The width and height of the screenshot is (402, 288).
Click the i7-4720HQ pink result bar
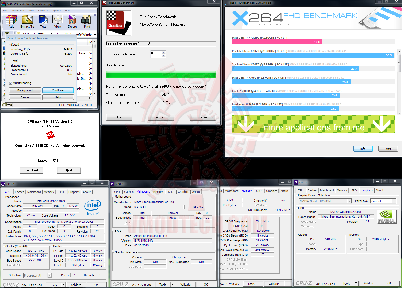[x=277, y=42]
